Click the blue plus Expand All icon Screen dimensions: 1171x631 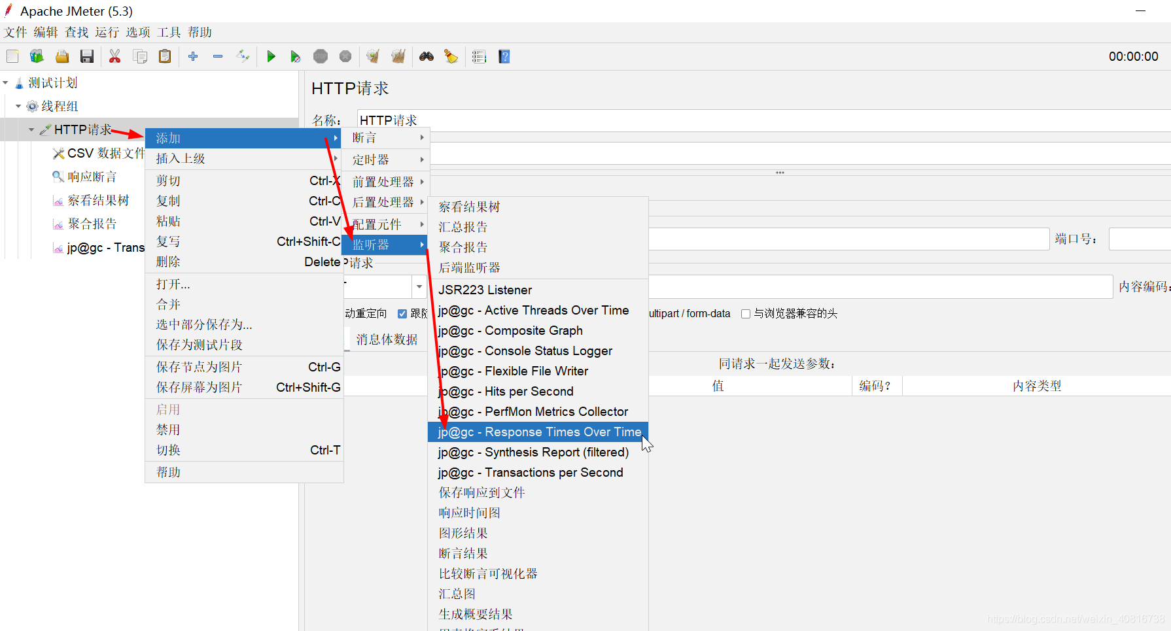[193, 57]
